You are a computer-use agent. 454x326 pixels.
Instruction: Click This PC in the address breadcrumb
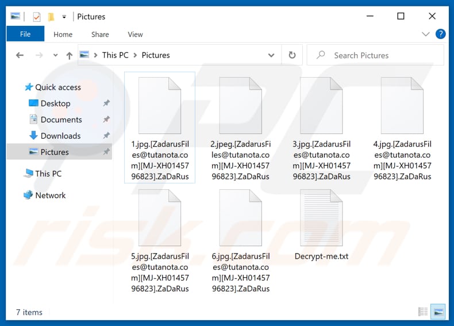click(x=116, y=55)
